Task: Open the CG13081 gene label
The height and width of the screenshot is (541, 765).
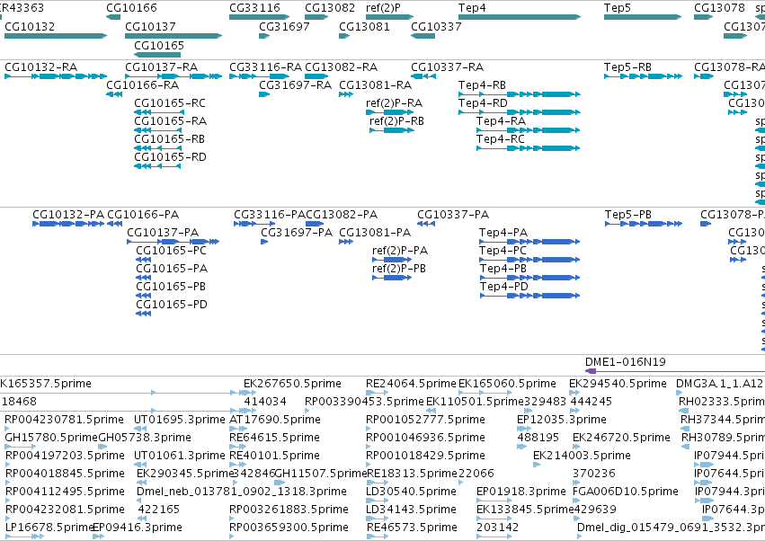Action: coord(364,27)
